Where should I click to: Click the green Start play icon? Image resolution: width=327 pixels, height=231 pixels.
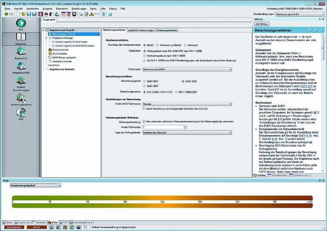pos(21,23)
